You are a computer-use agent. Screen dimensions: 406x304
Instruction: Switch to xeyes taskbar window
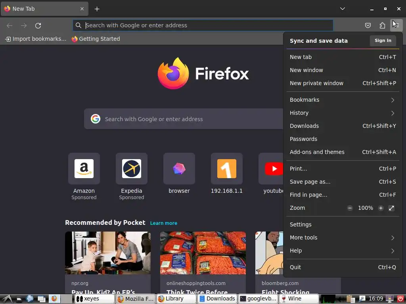tap(95, 299)
